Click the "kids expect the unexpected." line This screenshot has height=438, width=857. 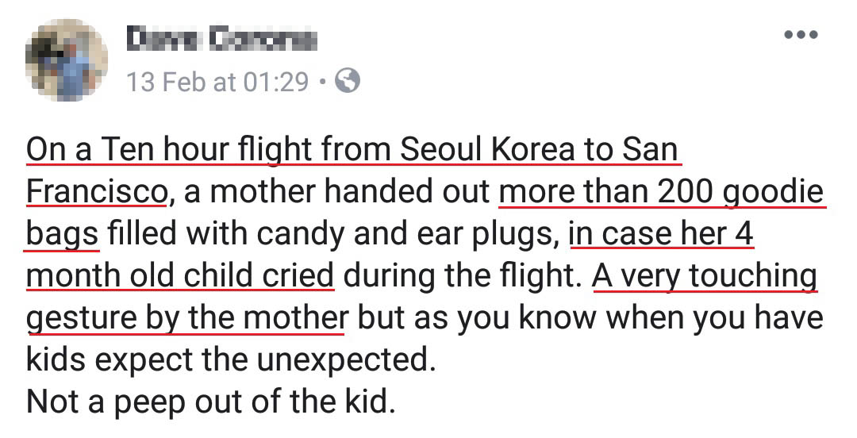click(x=232, y=359)
